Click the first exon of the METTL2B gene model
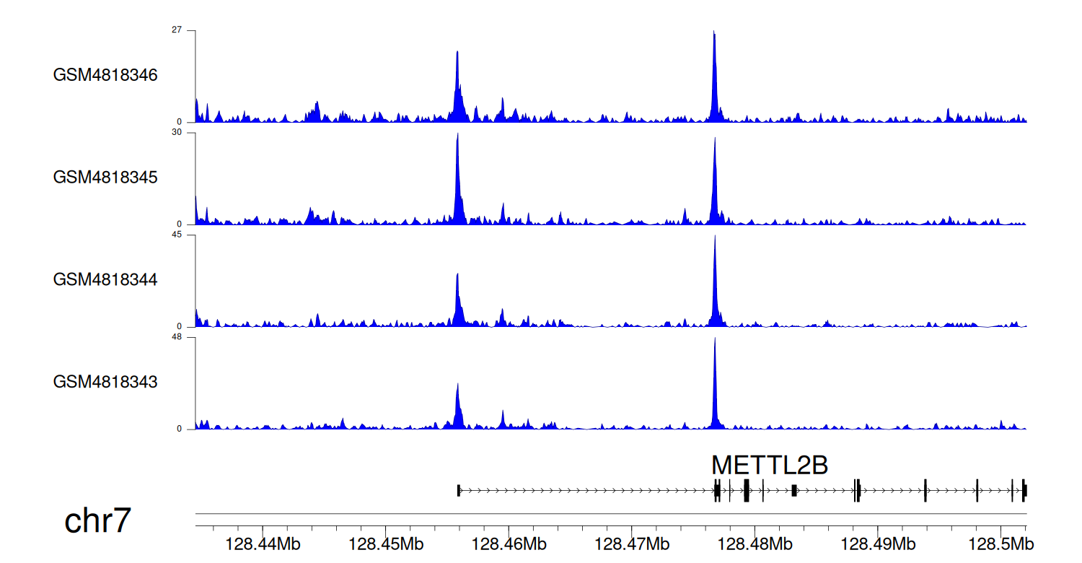The width and height of the screenshot is (1082, 563). [x=459, y=491]
